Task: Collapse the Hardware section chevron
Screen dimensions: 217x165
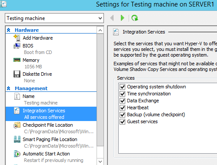Action: coord(8,30)
